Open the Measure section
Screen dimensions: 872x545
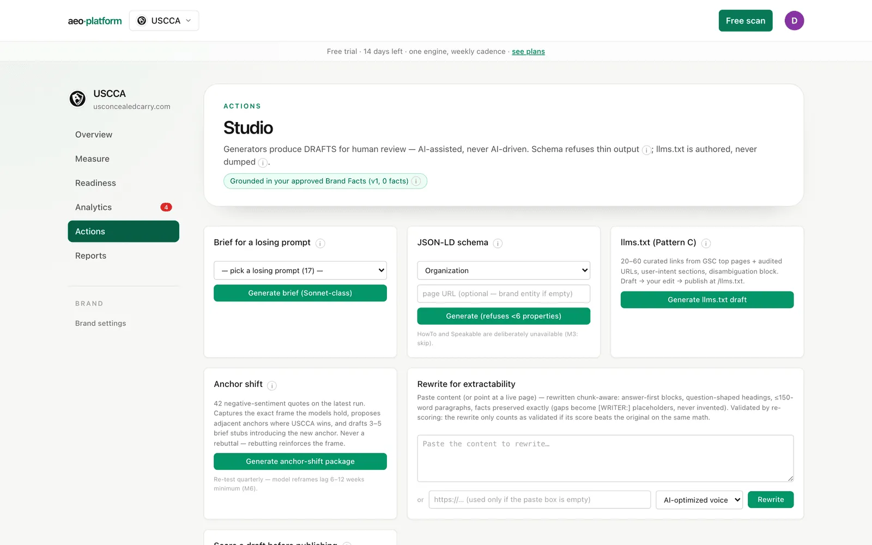(x=123, y=159)
